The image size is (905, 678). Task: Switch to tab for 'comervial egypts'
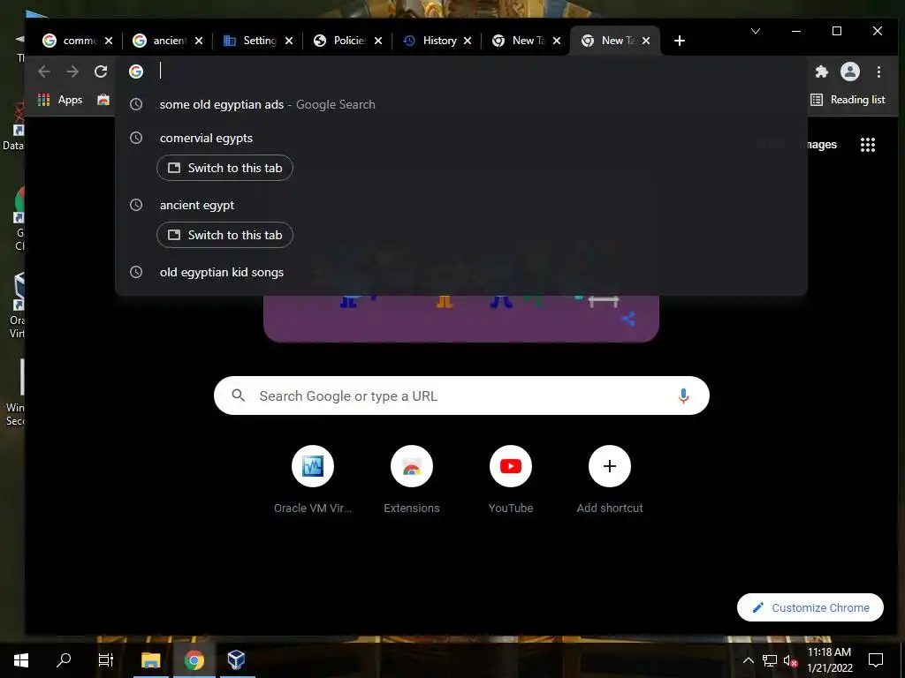[224, 168]
